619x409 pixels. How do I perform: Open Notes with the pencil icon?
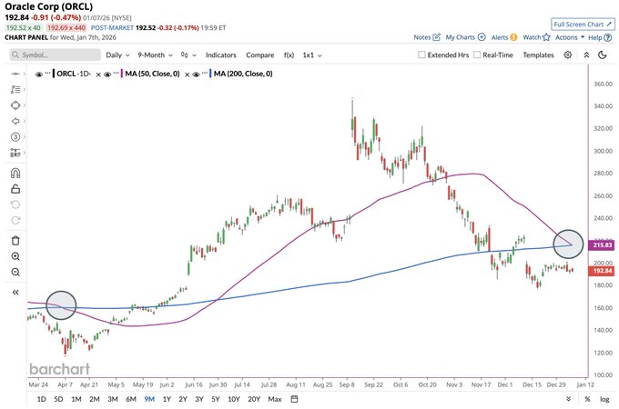click(427, 37)
